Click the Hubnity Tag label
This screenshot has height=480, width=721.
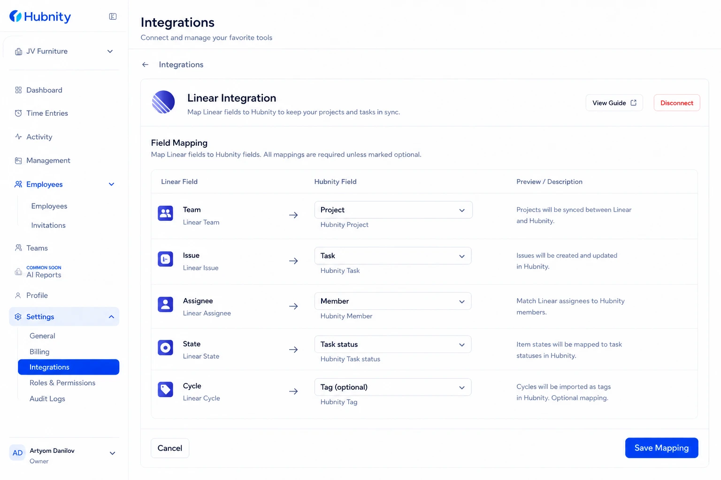point(339,402)
